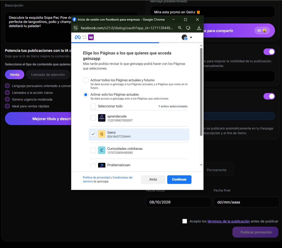The image size is (282, 248).
Task: Select the 'Permanente' duration option
Action: pyautogui.click(x=217, y=170)
